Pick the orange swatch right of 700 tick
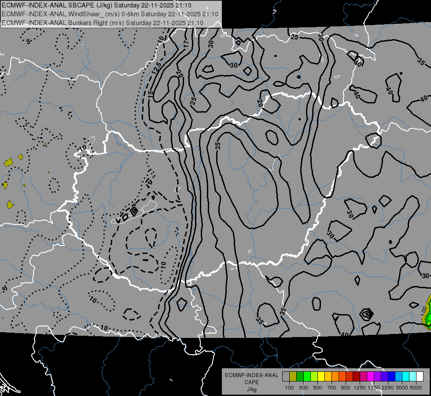This screenshot has height=396, width=431. [x=335, y=376]
